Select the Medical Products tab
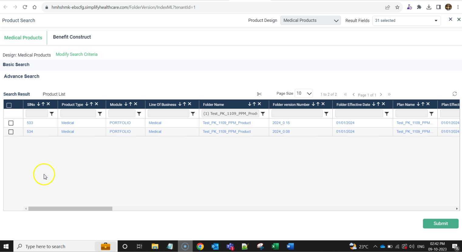 [x=23, y=38]
